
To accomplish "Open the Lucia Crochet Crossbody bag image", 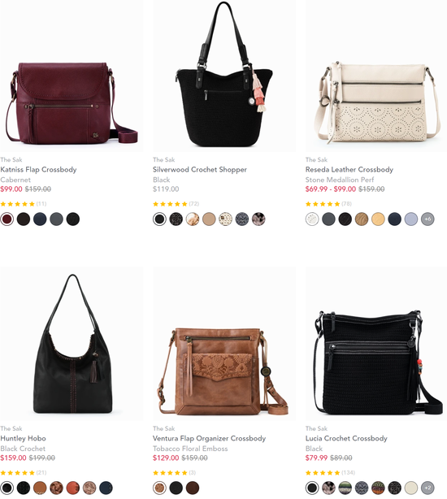I will (x=376, y=344).
